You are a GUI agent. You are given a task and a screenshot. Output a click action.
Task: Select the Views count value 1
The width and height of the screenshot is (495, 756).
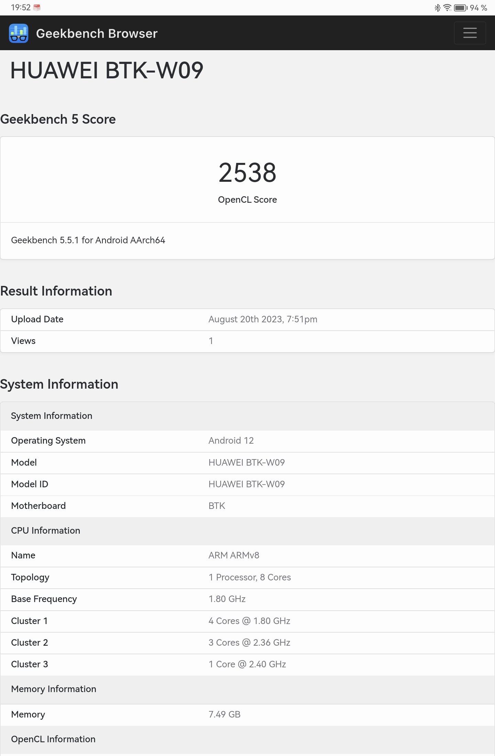coord(211,341)
